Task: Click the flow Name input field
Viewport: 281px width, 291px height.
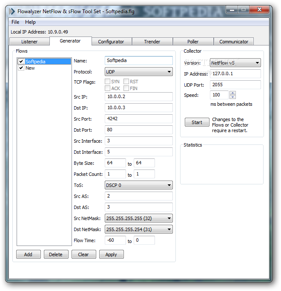Action: (139, 60)
